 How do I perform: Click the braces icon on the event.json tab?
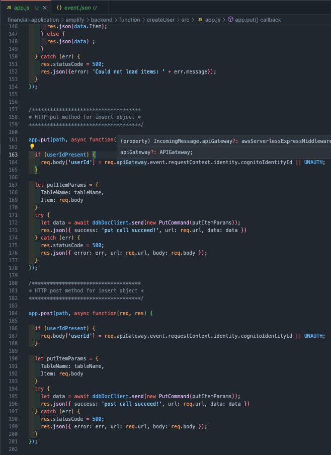pos(59,8)
